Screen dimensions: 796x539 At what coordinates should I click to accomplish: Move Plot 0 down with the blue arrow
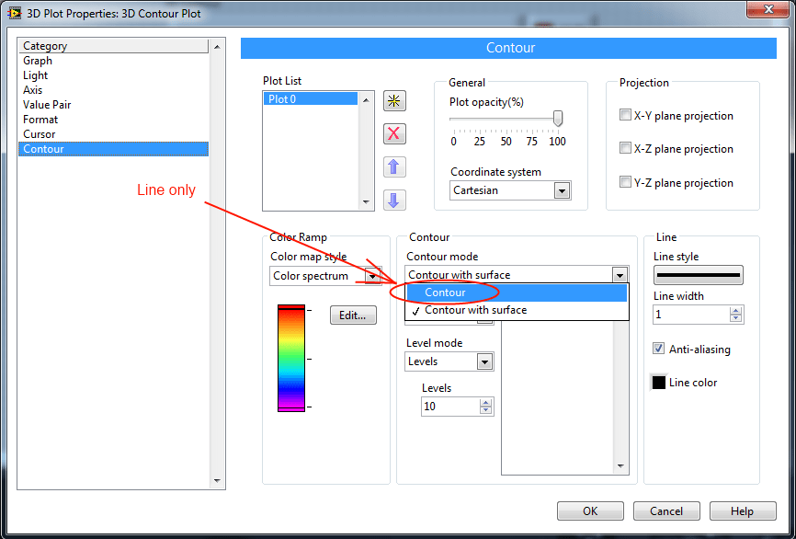pos(393,200)
